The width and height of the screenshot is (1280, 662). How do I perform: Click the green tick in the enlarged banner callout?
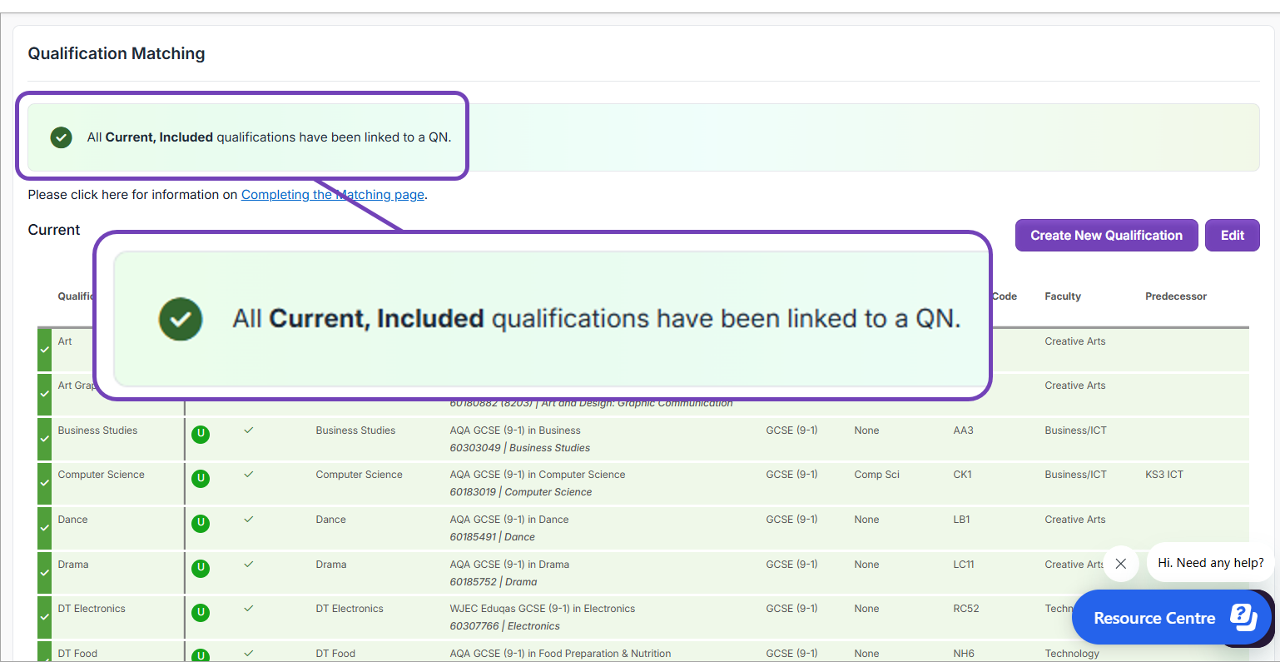180,318
